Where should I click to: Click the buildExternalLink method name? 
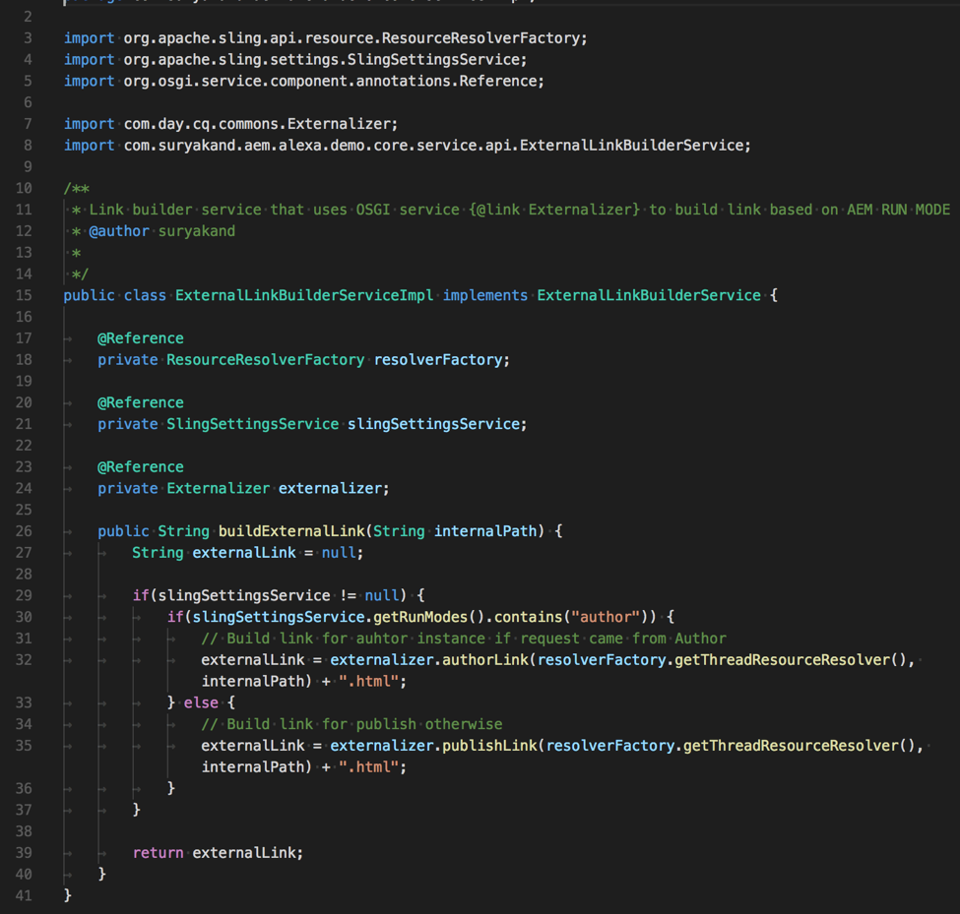(x=295, y=530)
